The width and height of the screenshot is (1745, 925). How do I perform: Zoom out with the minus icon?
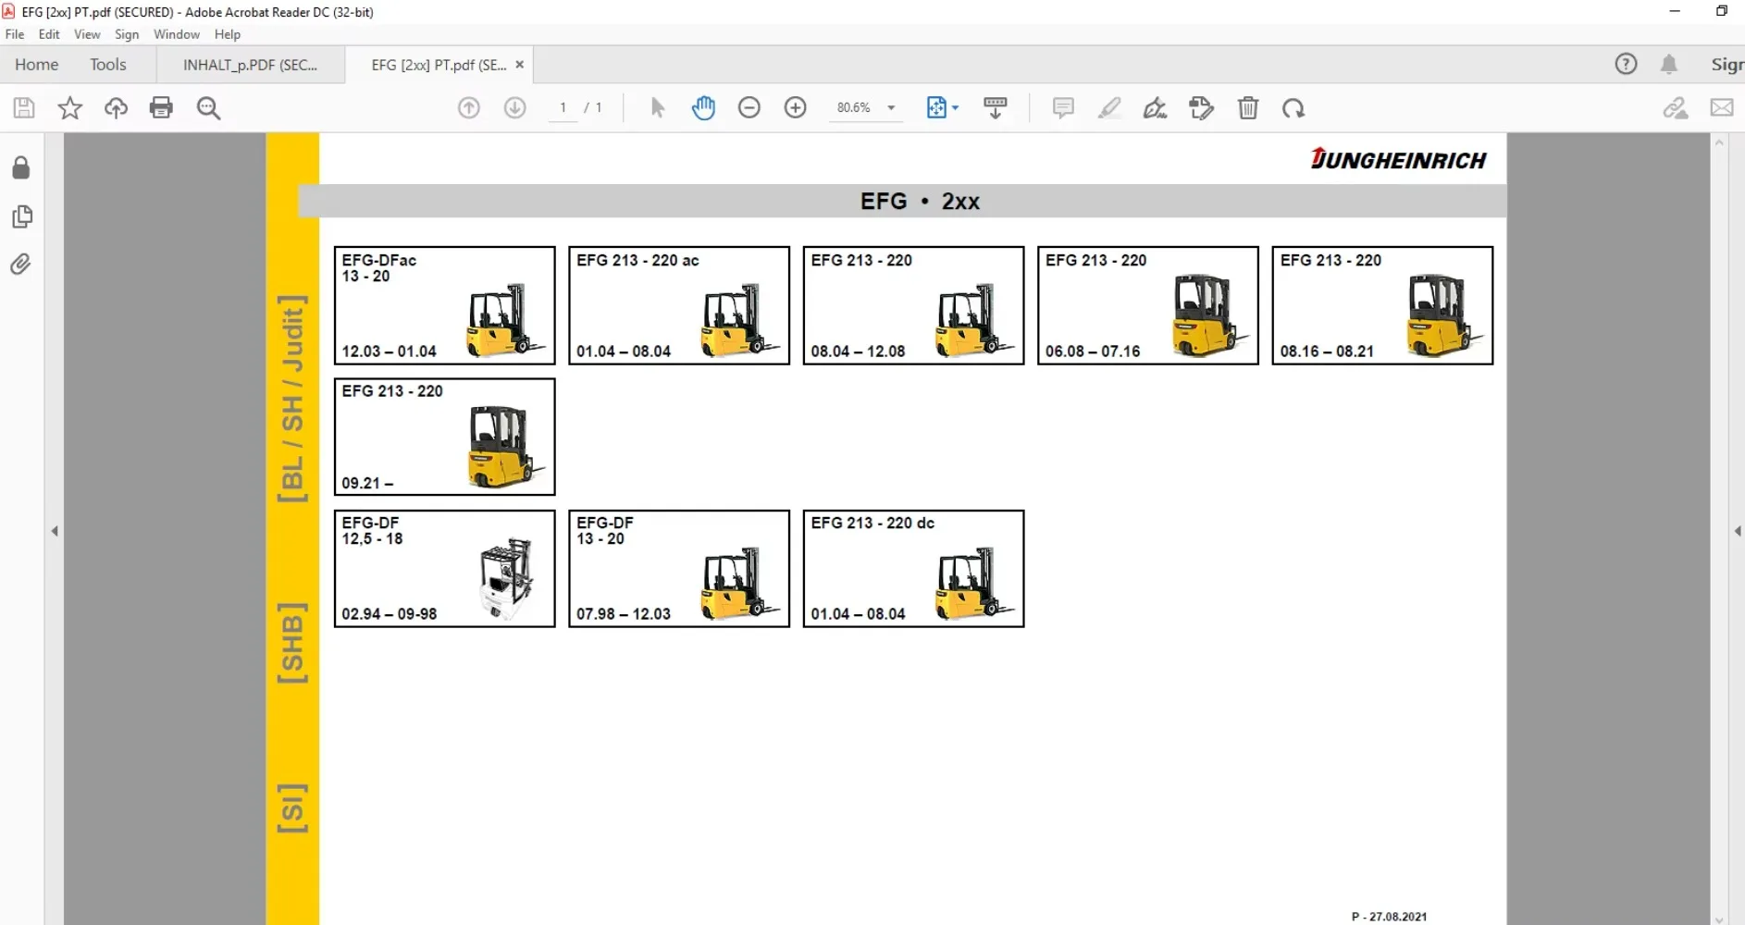point(749,108)
